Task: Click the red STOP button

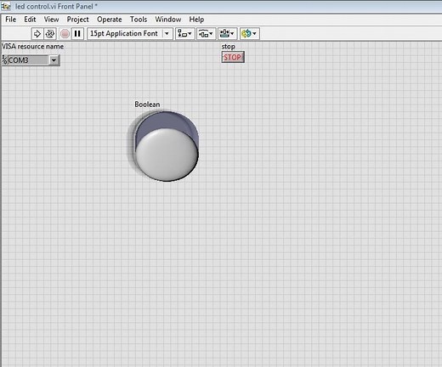Action: 233,57
